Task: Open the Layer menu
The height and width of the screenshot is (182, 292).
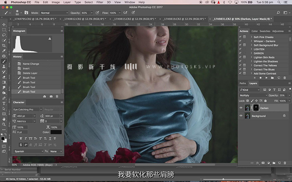Action: (67, 2)
